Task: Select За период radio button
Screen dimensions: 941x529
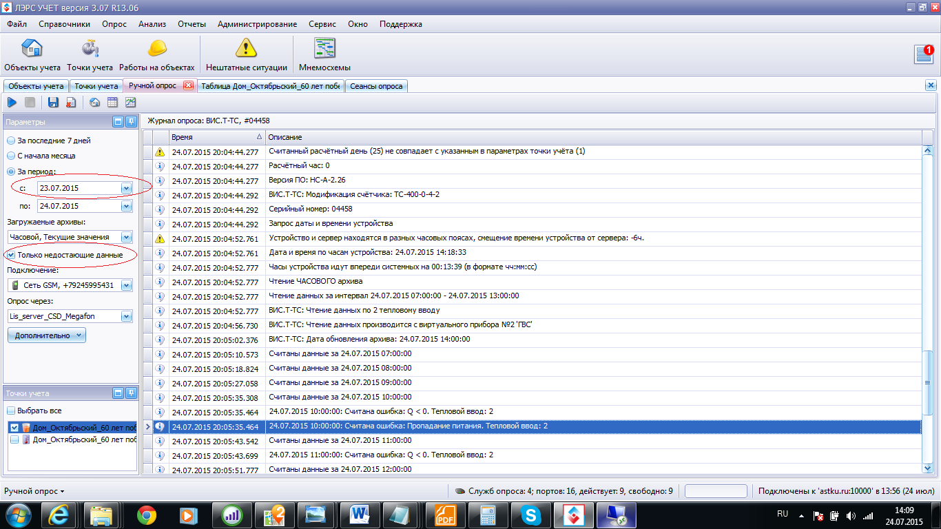Action: coord(11,172)
